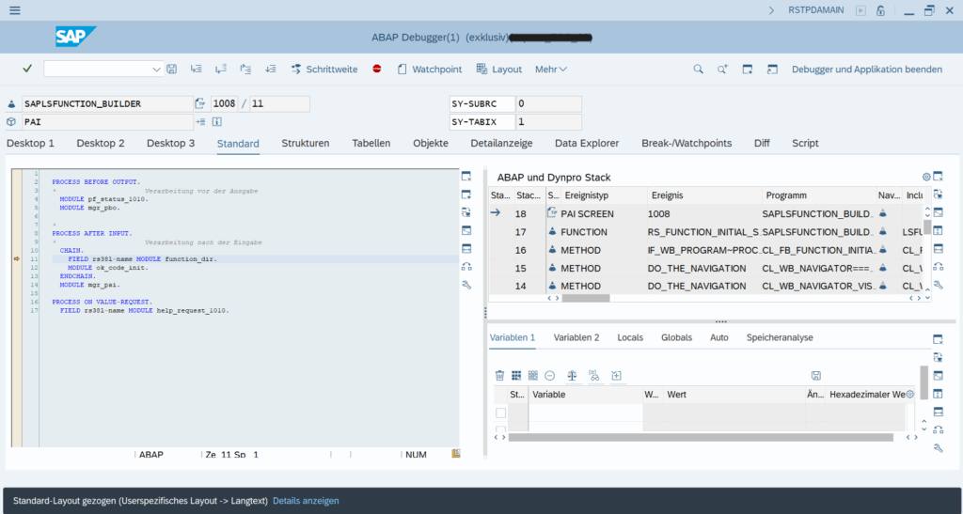This screenshot has height=514, width=963.
Task: Click the Script tab
Action: point(805,143)
